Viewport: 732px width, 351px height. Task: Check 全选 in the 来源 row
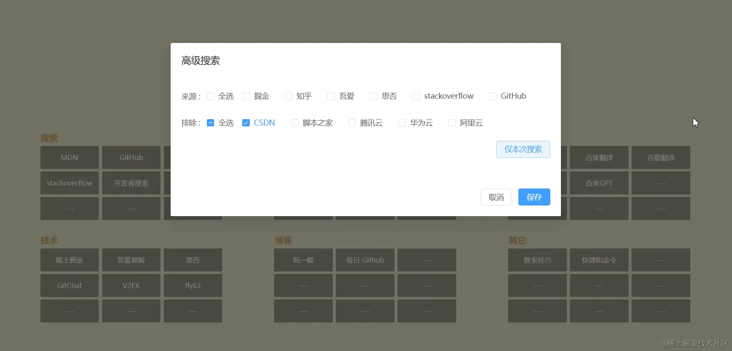(x=210, y=96)
